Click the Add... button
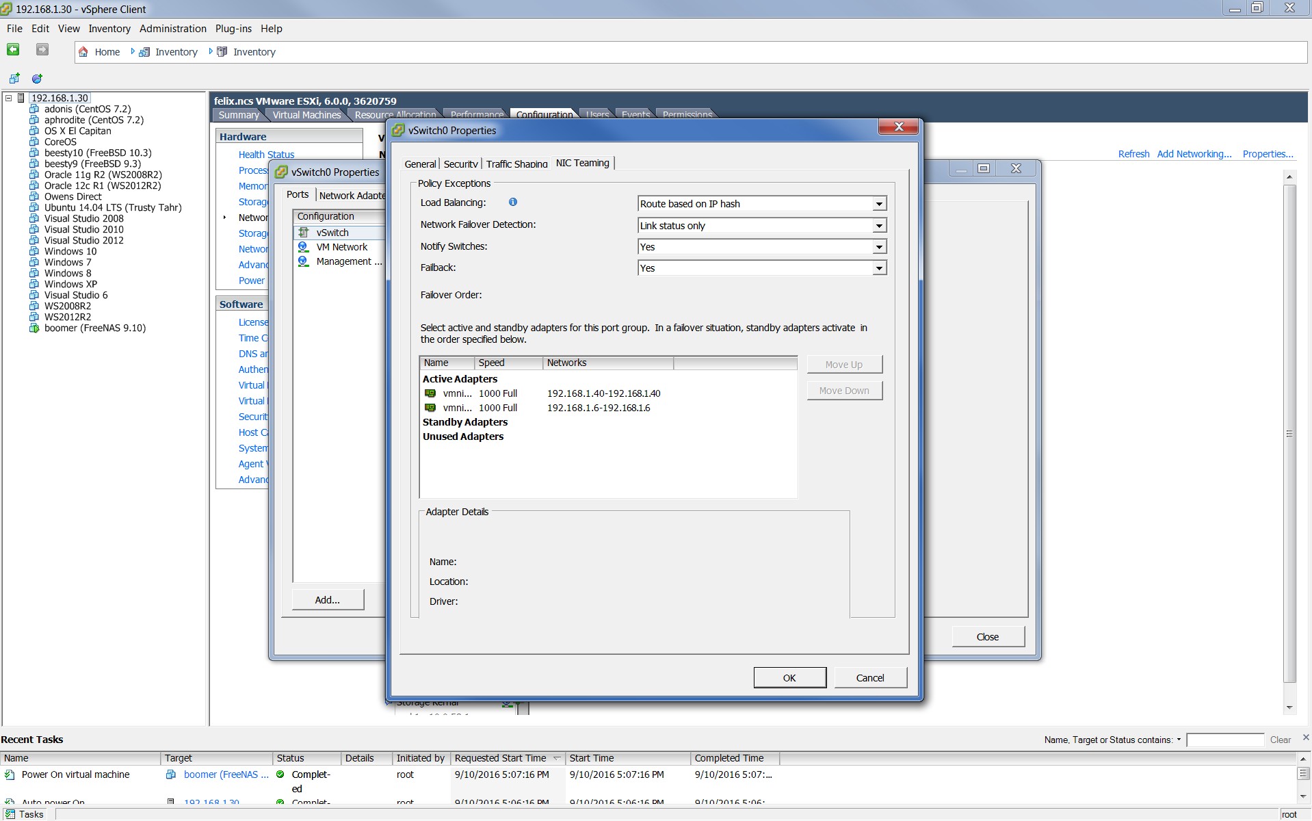The height and width of the screenshot is (821, 1312). click(328, 600)
